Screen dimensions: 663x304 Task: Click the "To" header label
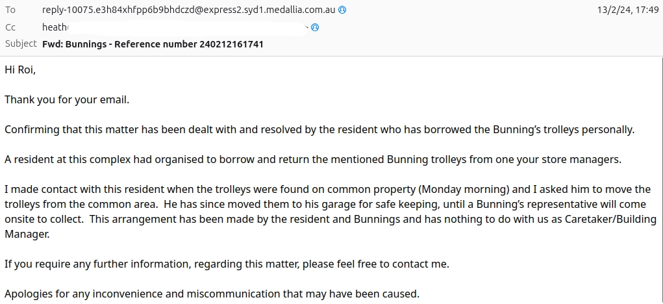coord(10,10)
